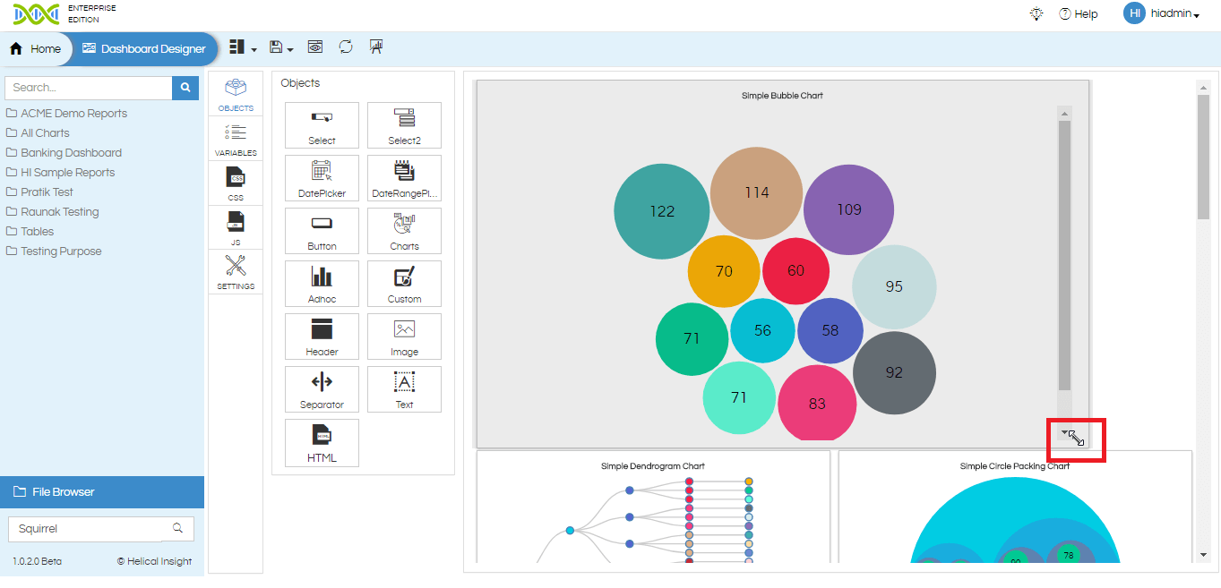The height and width of the screenshot is (588, 1221).
Task: Go to the Home tab
Action: [x=36, y=49]
